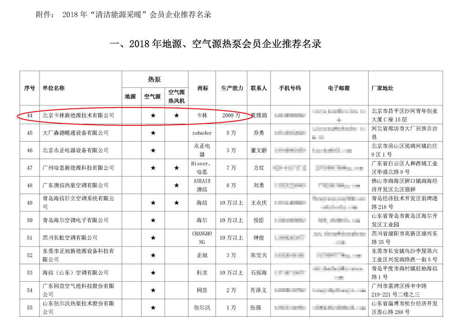Click the 热风机 star for 广东澳信热泵空调
The image size is (465, 317).
click(x=176, y=185)
